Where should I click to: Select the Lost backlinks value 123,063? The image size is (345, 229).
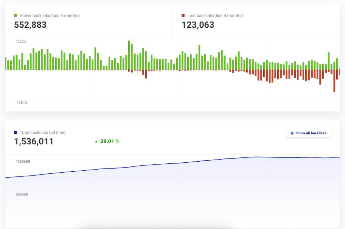pos(198,25)
